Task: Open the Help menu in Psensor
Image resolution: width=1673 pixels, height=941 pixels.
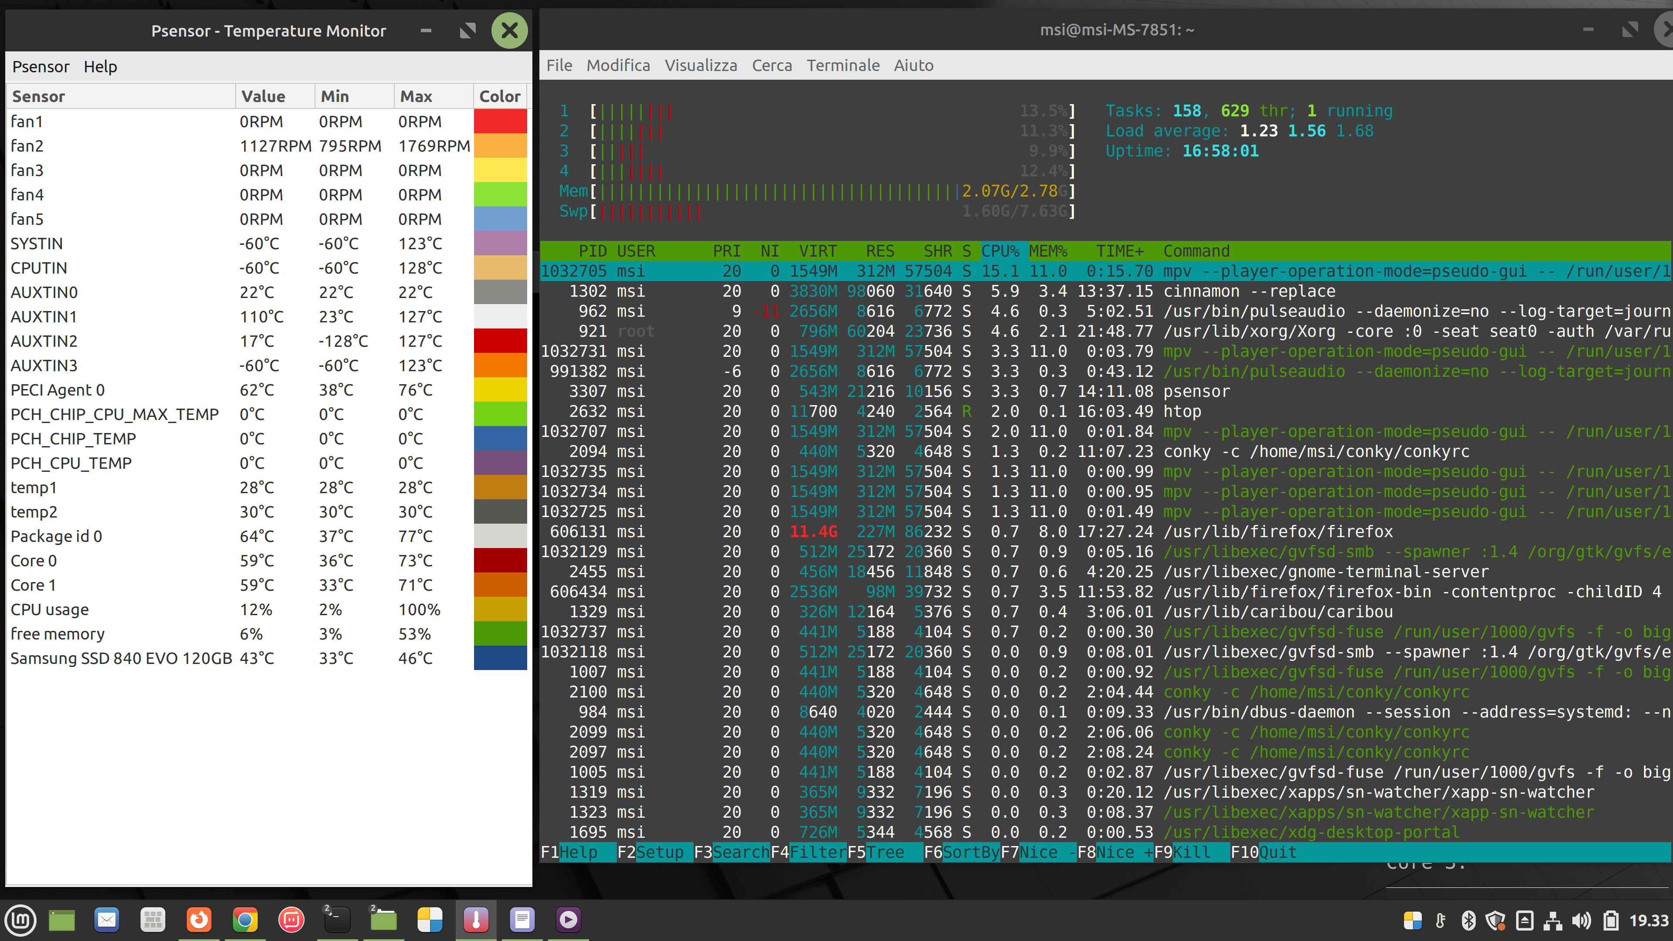Action: [100, 67]
